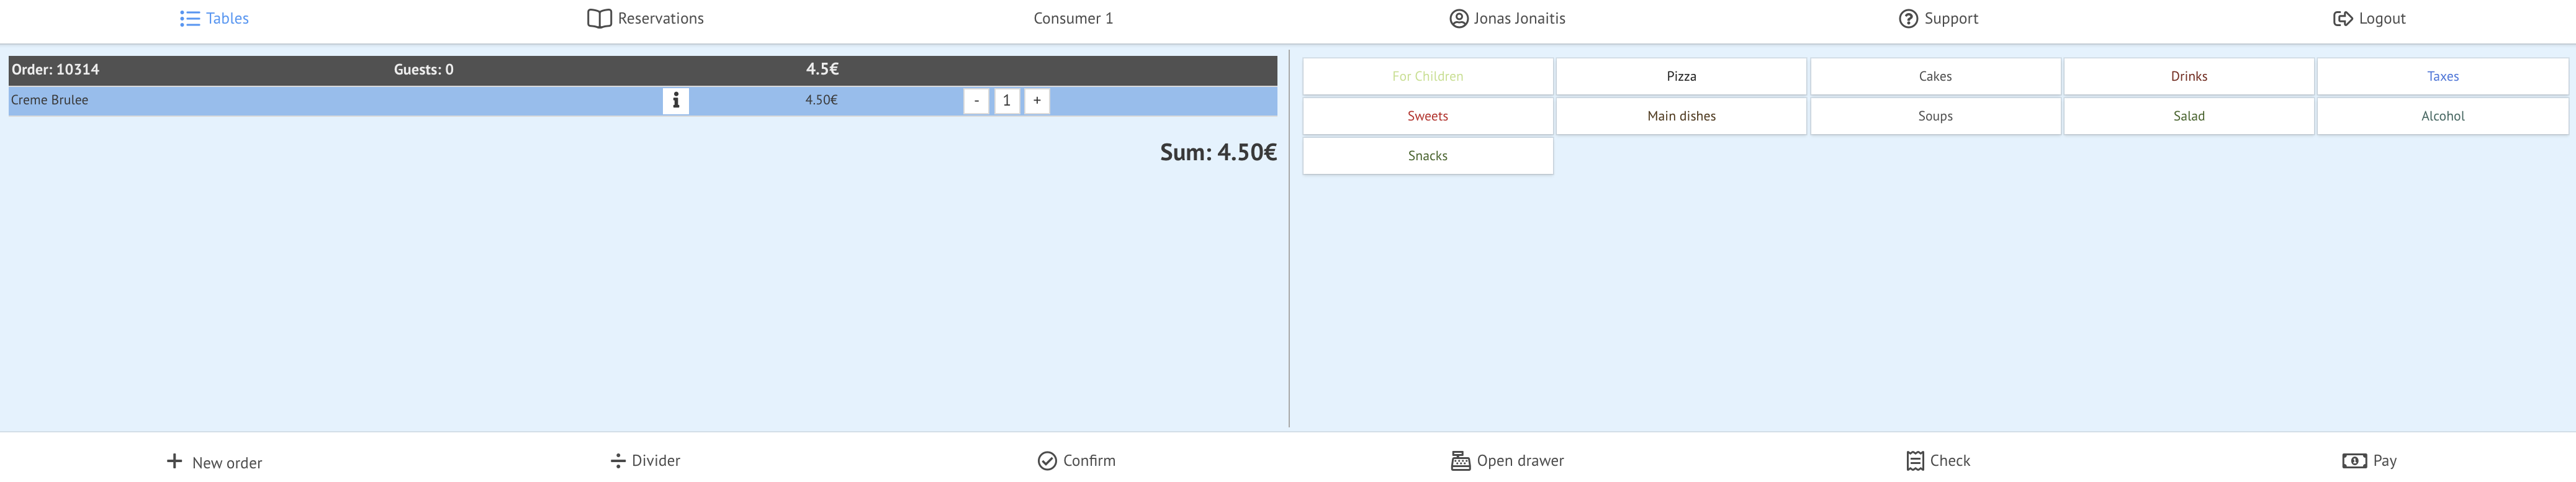Viewport: 2576px width, 482px height.
Task: Click the Creme Brulee quantity field
Action: click(1006, 100)
